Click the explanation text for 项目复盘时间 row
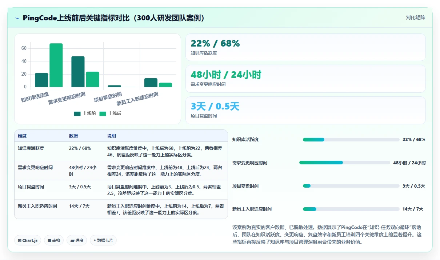The image size is (440, 260). click(164, 190)
